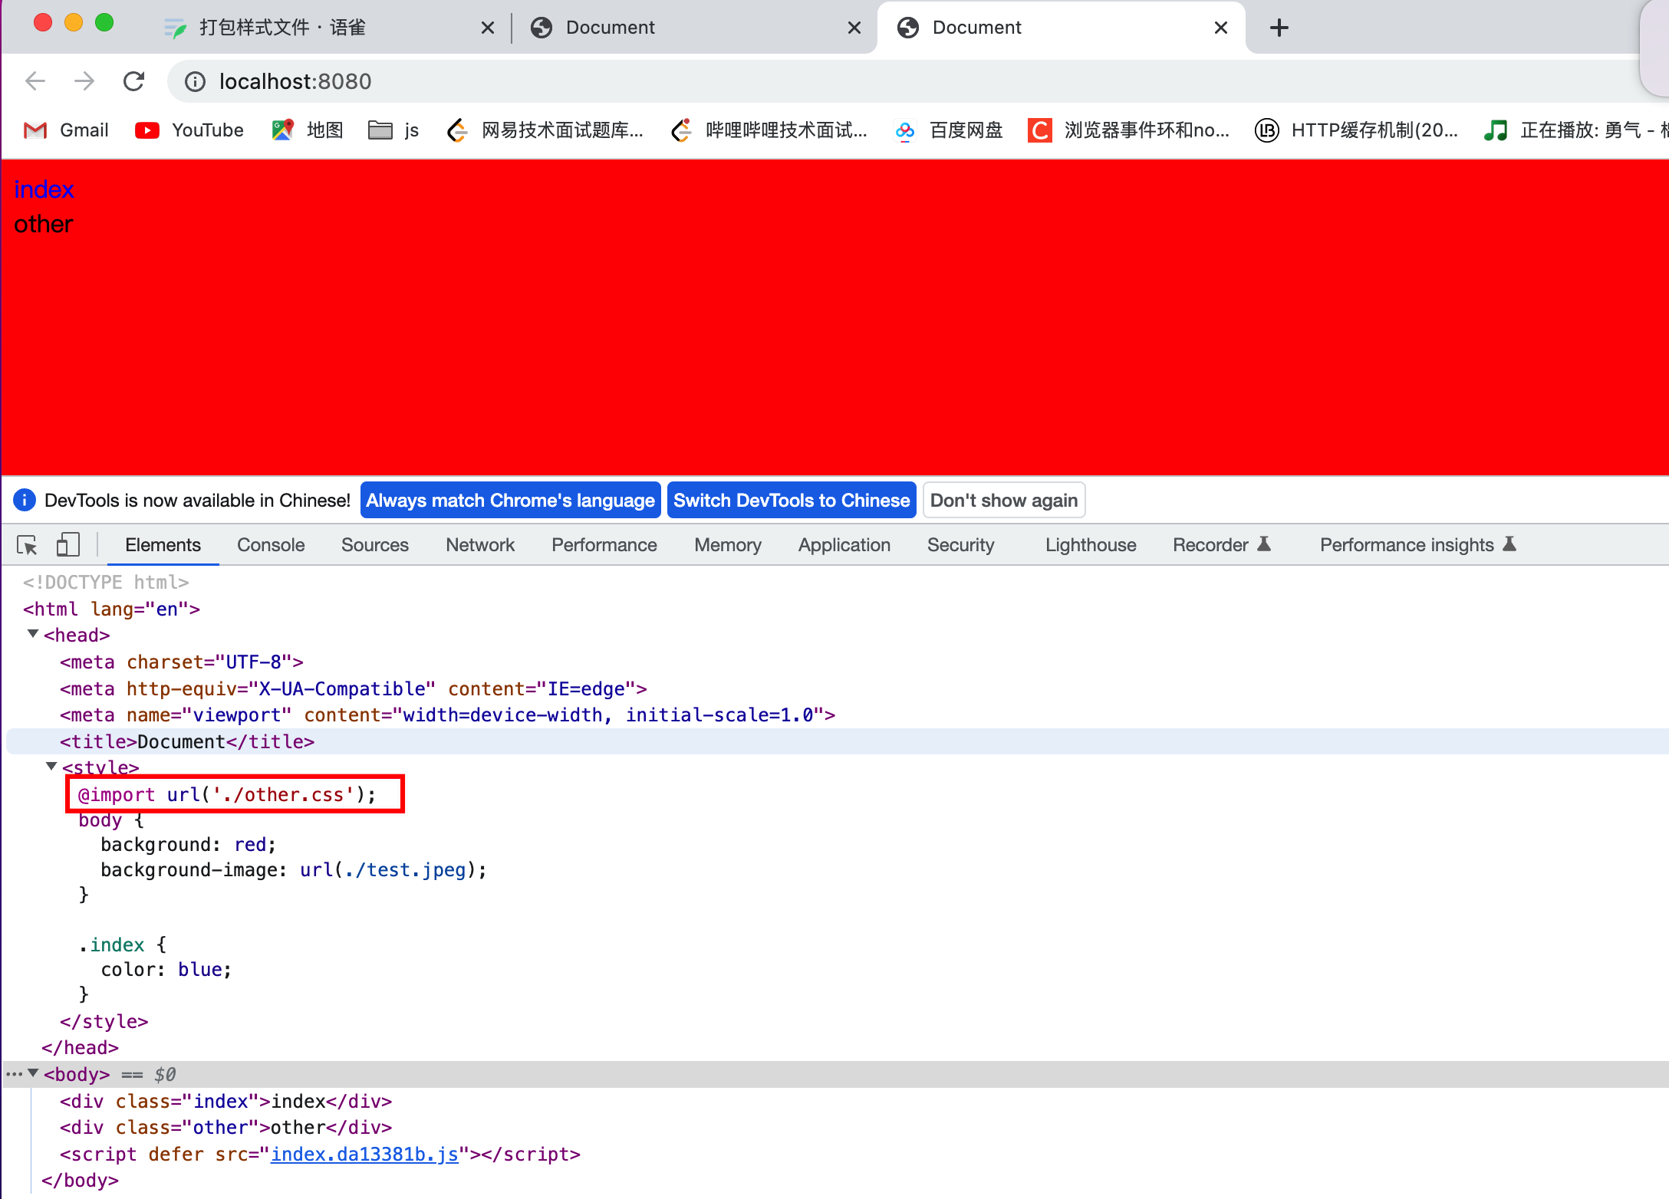Open a new tab with plus icon

click(1279, 28)
